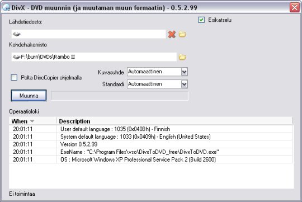302x202 pixels.
Task: Click the Esikatselu label text
Action: [220, 20]
